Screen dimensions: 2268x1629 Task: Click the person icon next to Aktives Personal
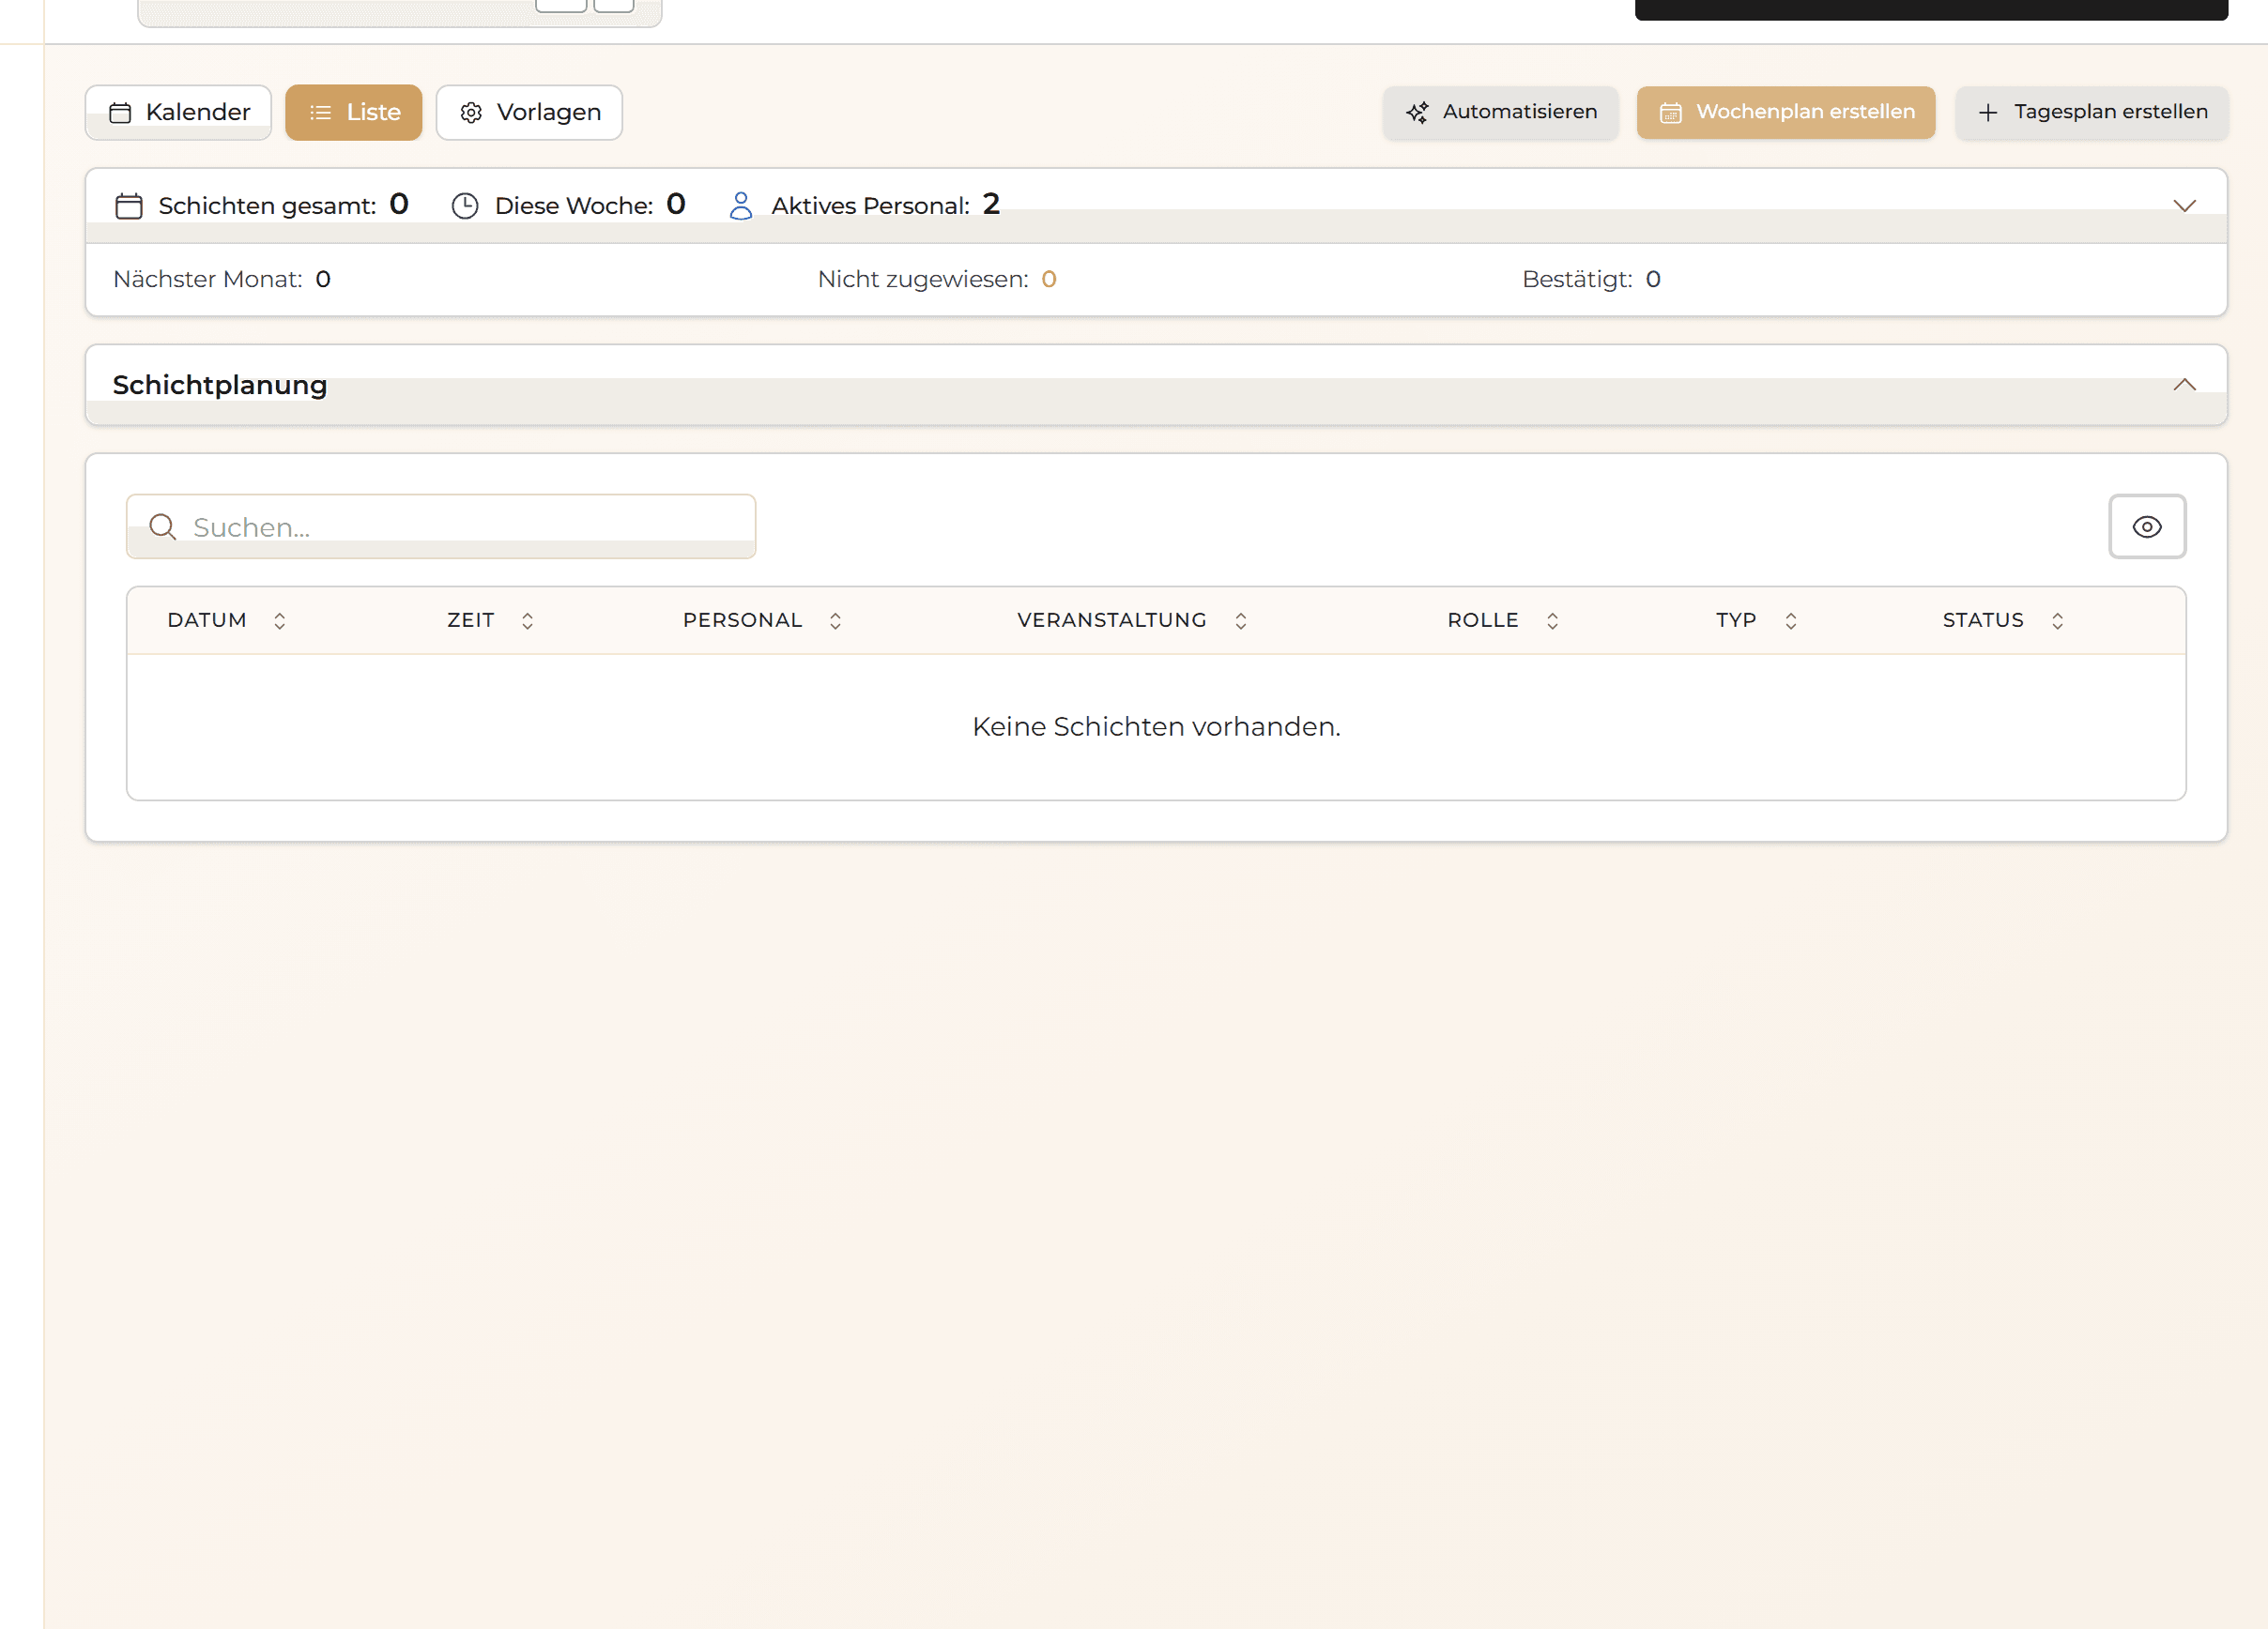pyautogui.click(x=741, y=206)
